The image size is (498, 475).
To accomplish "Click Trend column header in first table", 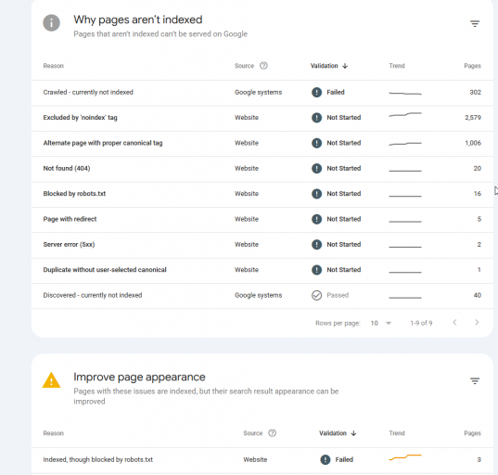I will pos(397,66).
